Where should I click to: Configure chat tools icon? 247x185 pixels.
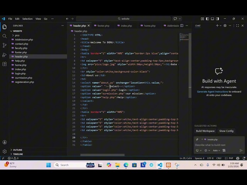pyautogui.click(x=224, y=151)
